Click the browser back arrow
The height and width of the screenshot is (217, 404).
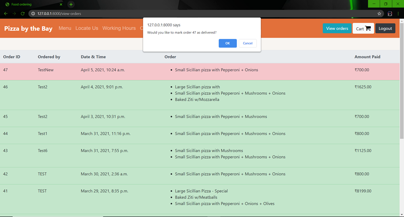[x=6, y=14]
